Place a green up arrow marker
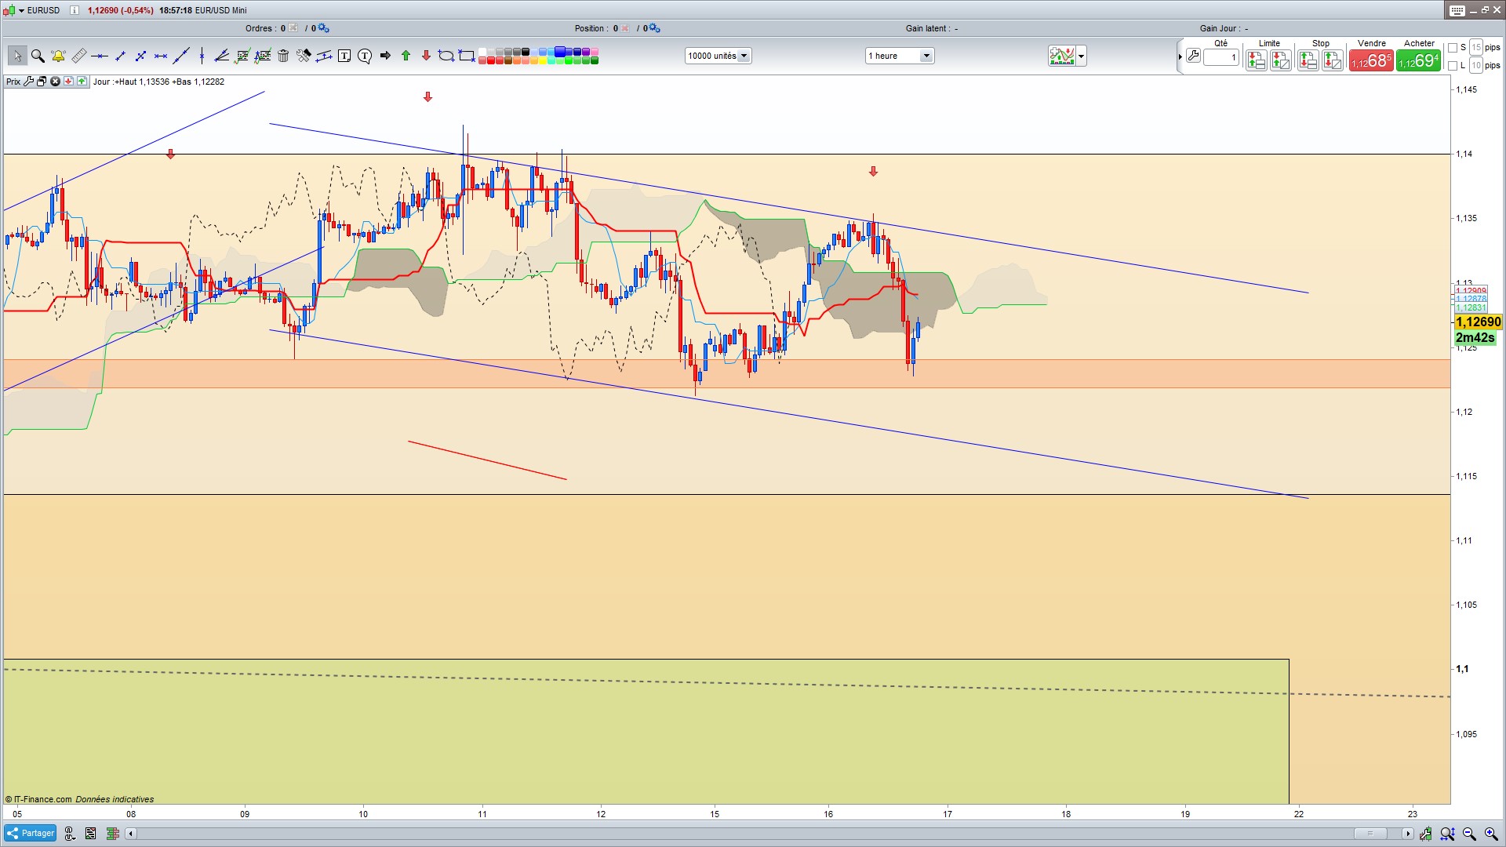Screen dimensions: 1506x847 point(406,56)
